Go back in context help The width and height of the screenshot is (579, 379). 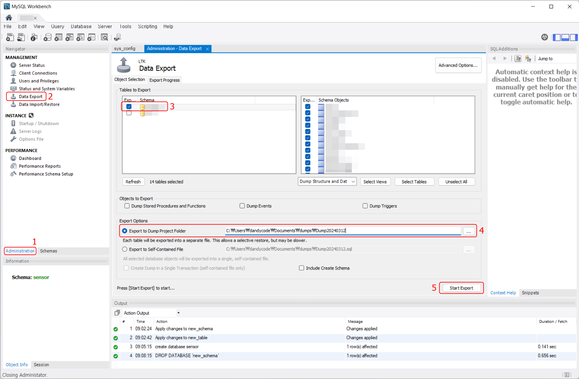(494, 58)
